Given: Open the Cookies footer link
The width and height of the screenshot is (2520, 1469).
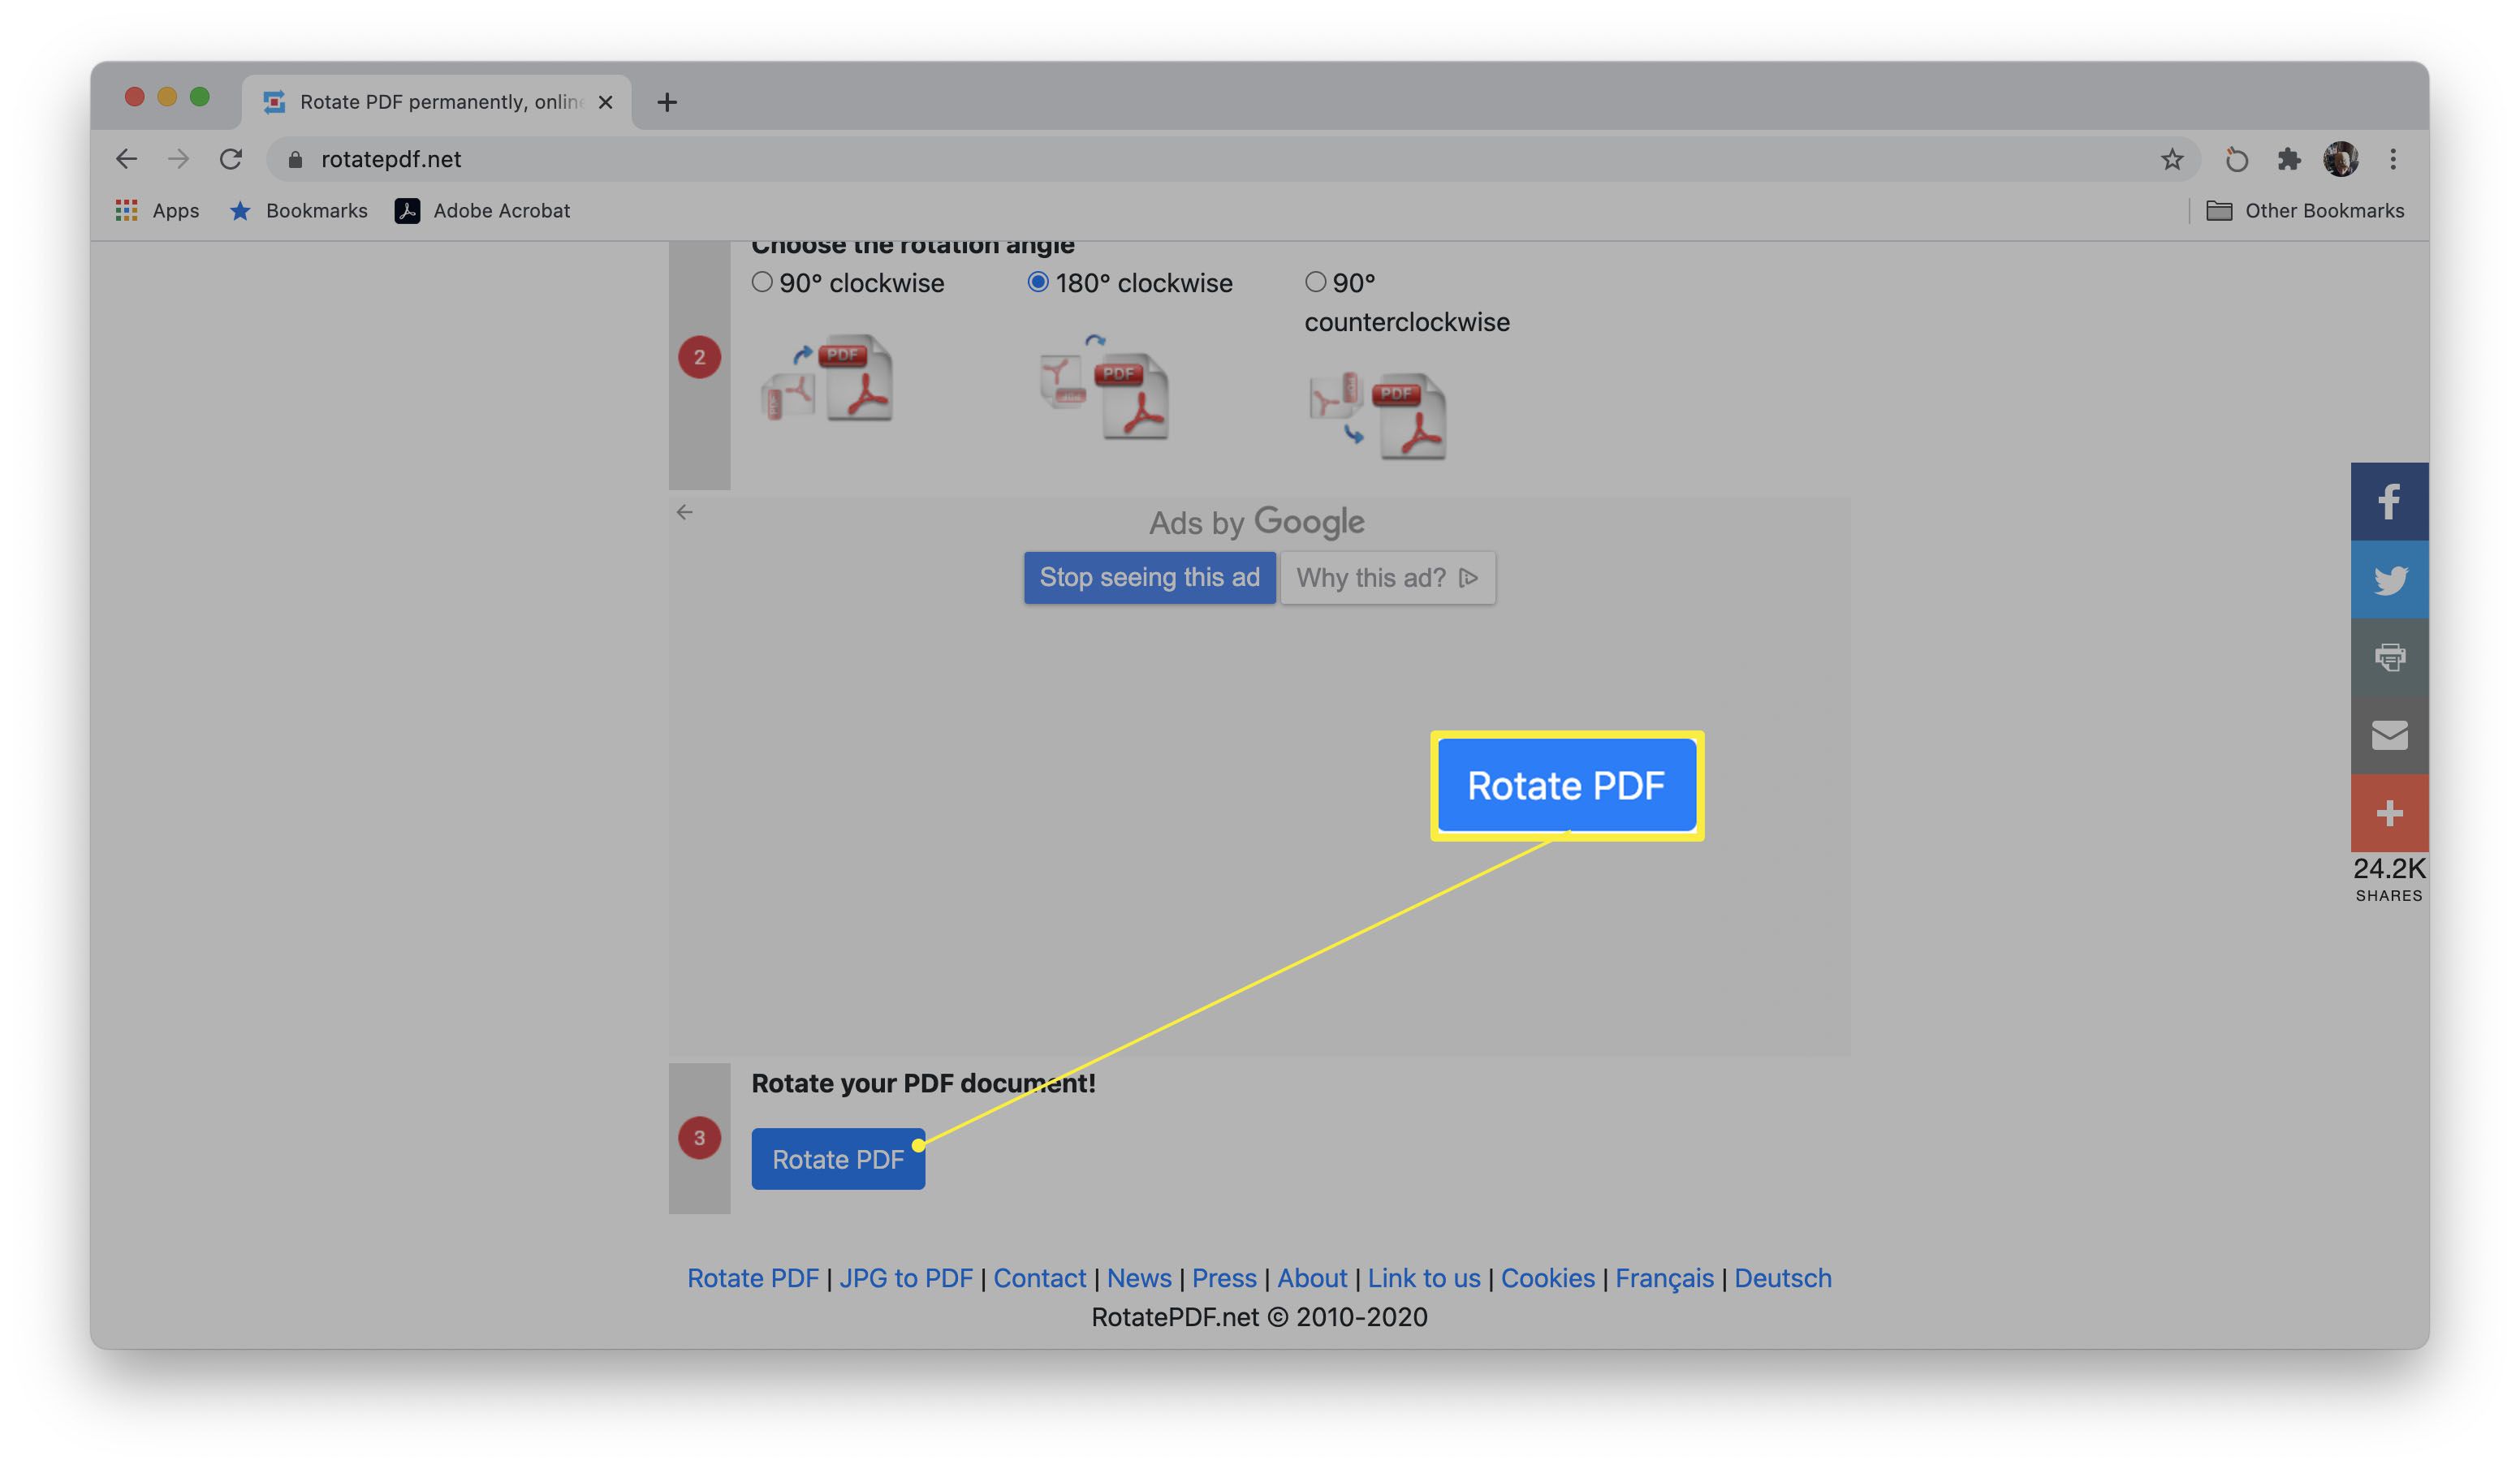Looking at the screenshot, I should 1548,1278.
